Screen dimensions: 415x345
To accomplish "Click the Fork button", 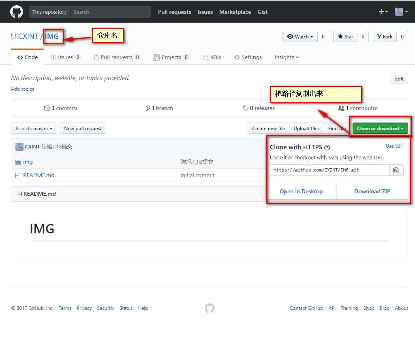I will click(x=385, y=37).
